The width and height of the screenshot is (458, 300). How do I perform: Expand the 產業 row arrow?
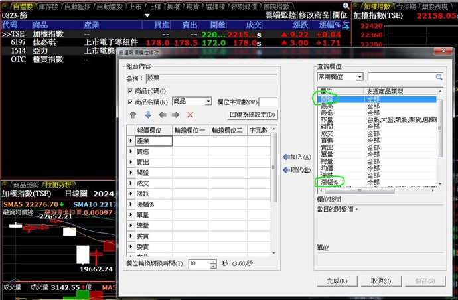pos(130,141)
